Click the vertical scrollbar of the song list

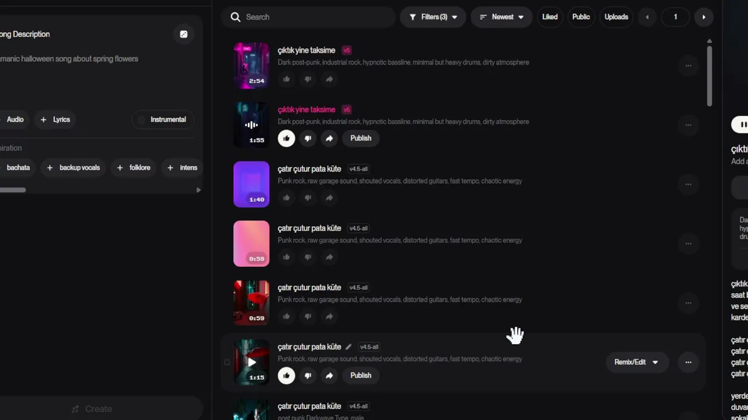[709, 76]
